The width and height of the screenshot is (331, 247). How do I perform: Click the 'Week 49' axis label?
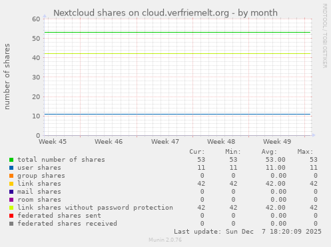click(x=277, y=141)
